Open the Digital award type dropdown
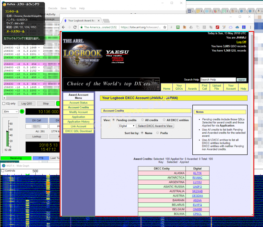This screenshot has width=263, height=227. (127, 126)
